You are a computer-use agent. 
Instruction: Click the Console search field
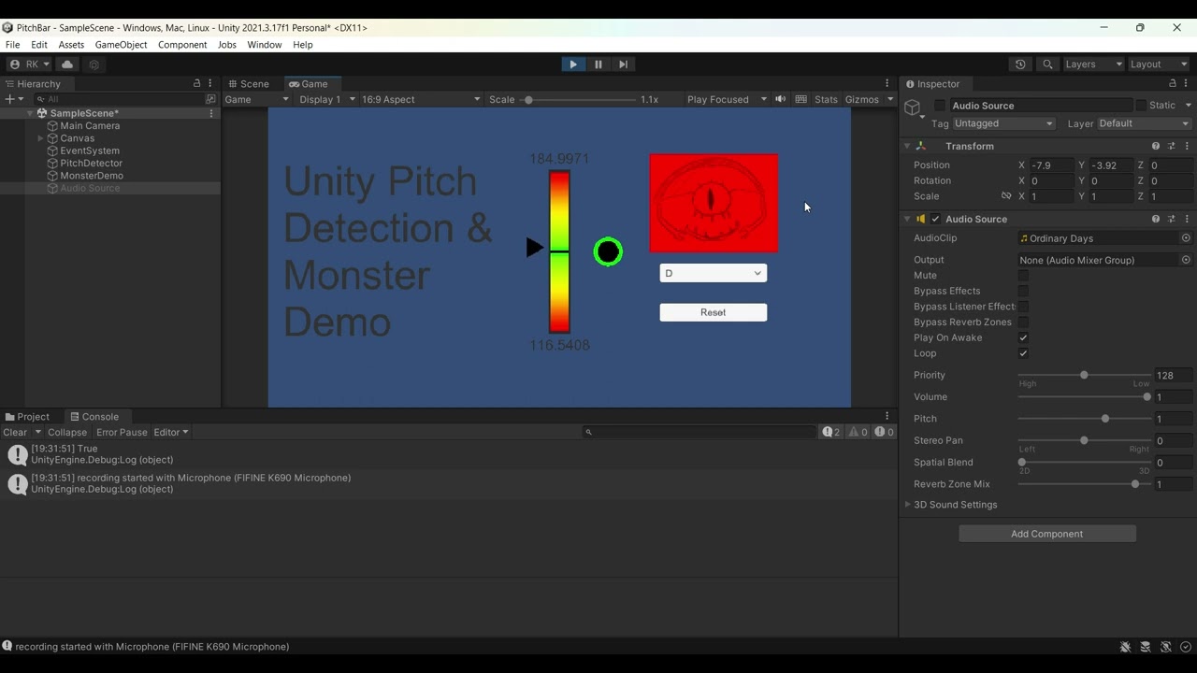click(699, 432)
